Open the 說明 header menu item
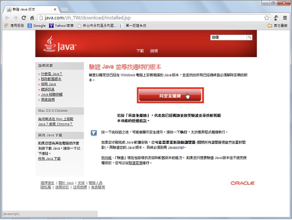292x220 pixels. pos(154,51)
